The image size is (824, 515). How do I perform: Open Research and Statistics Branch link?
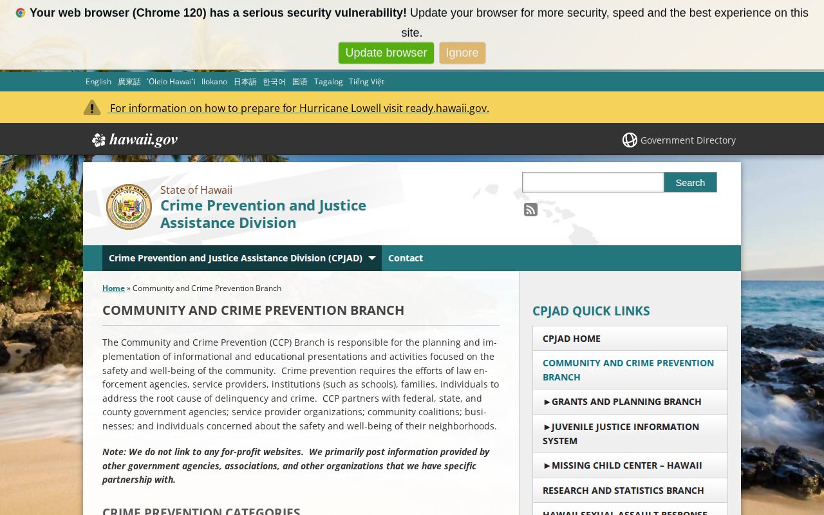(630, 491)
